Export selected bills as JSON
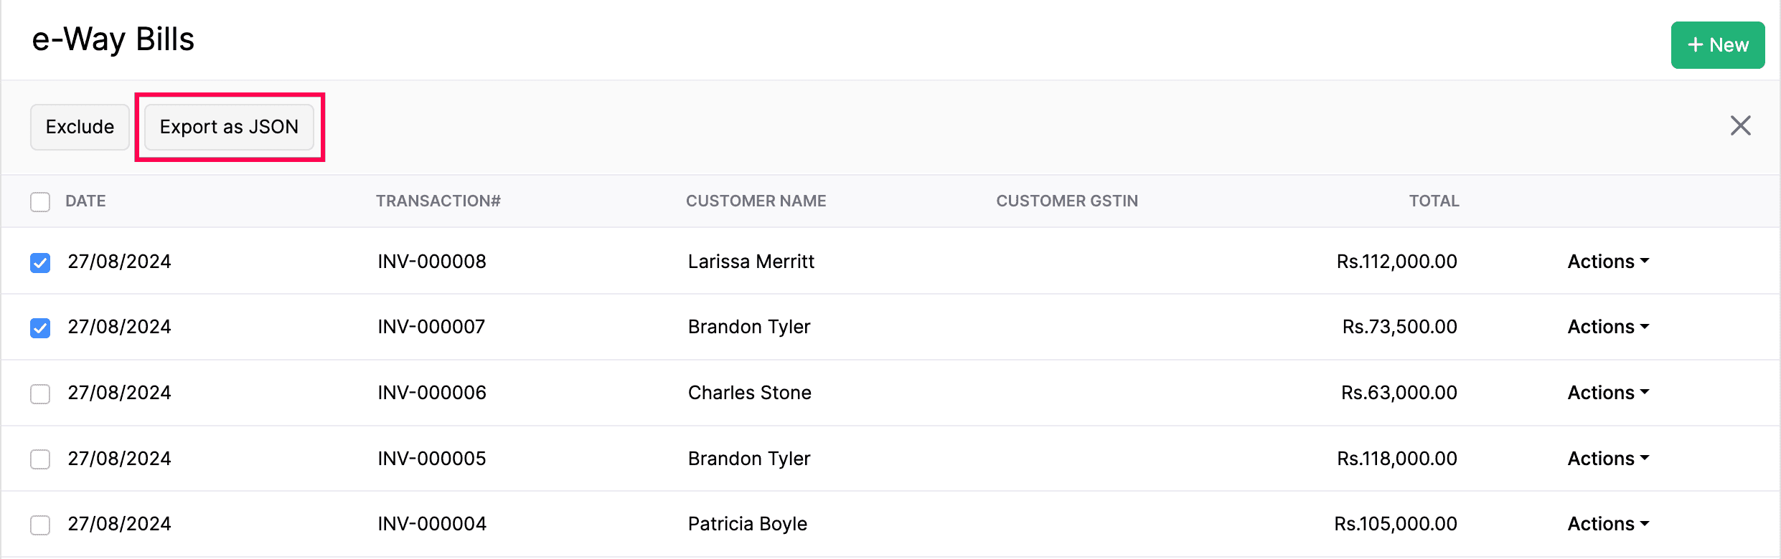The height and width of the screenshot is (559, 1781). point(229,127)
